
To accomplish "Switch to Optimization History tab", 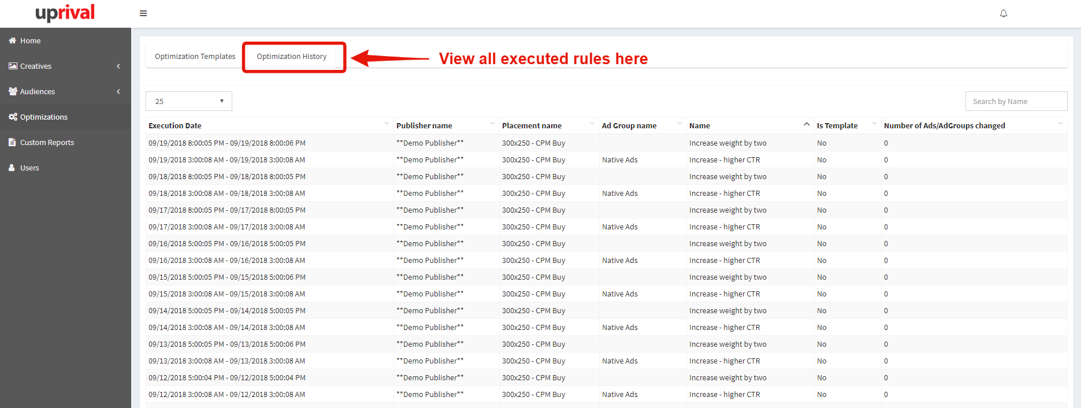I will [x=292, y=56].
